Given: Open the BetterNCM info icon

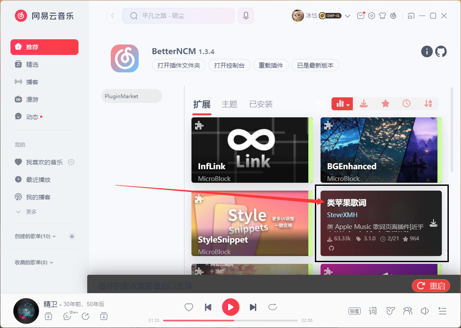Looking at the screenshot, I should 427,51.
